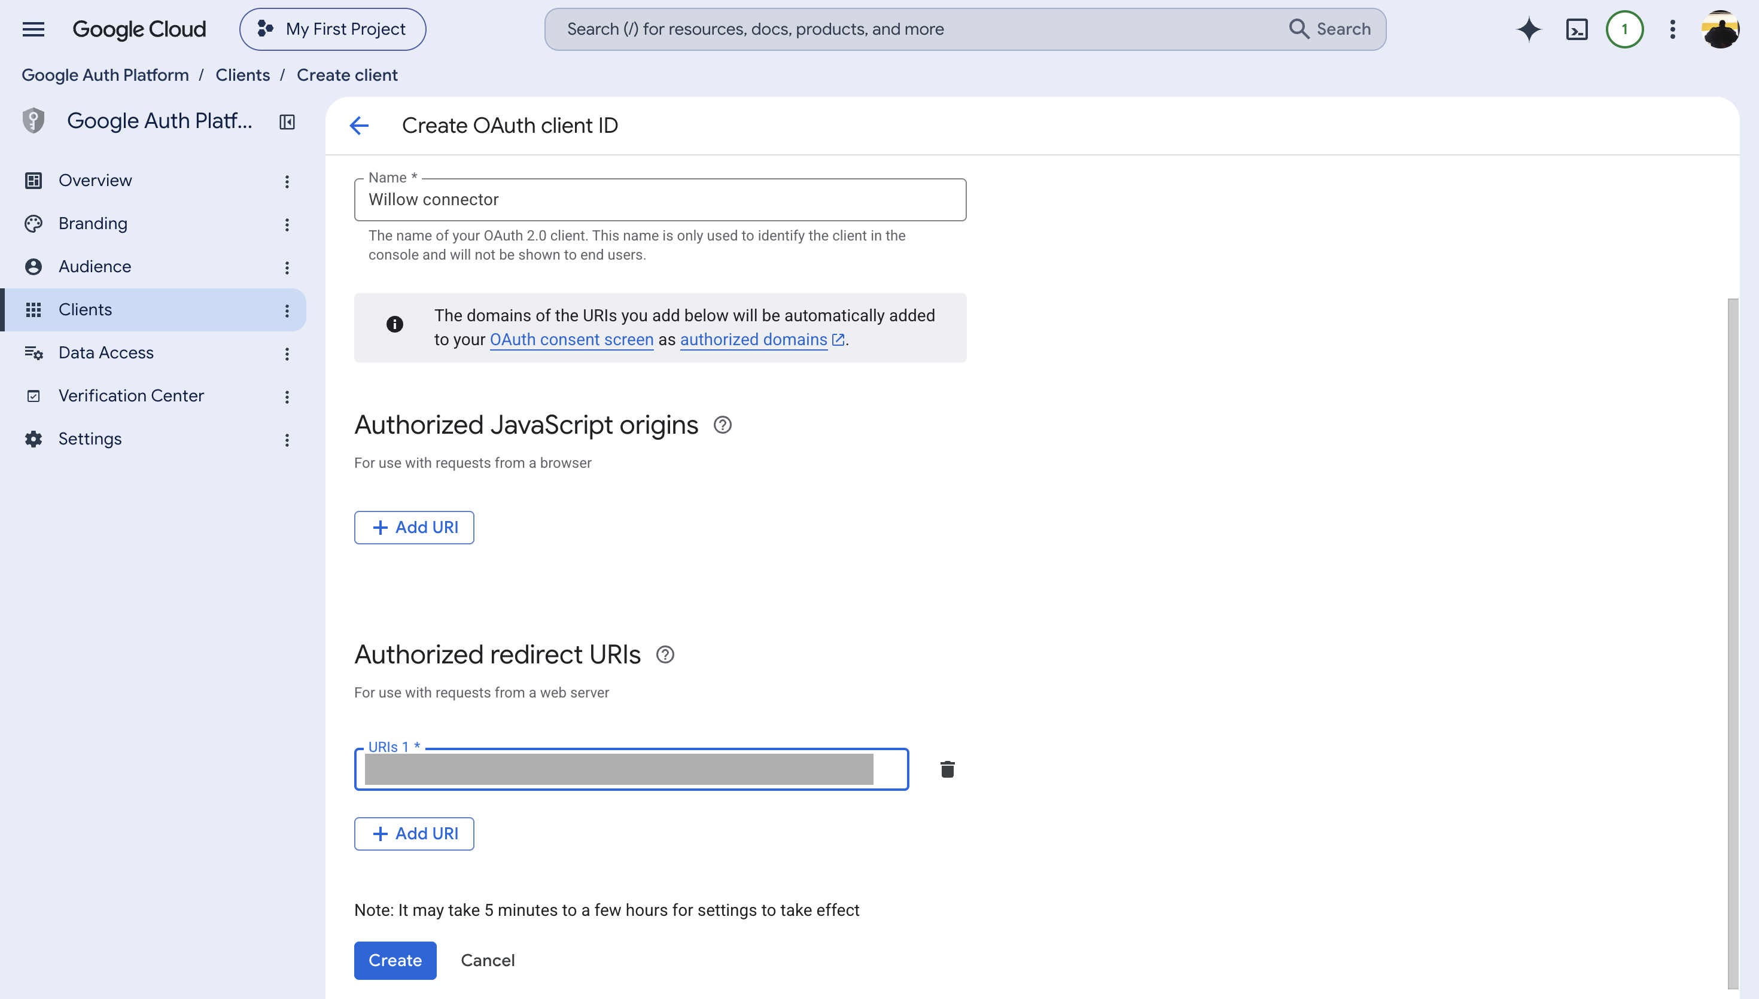The width and height of the screenshot is (1759, 999).
Task: Open the authorized domains link
Action: click(x=753, y=340)
